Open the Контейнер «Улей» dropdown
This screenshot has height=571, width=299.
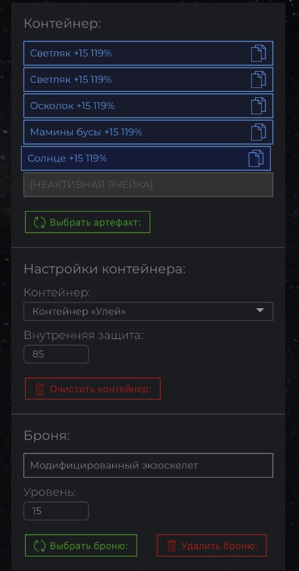[148, 311]
